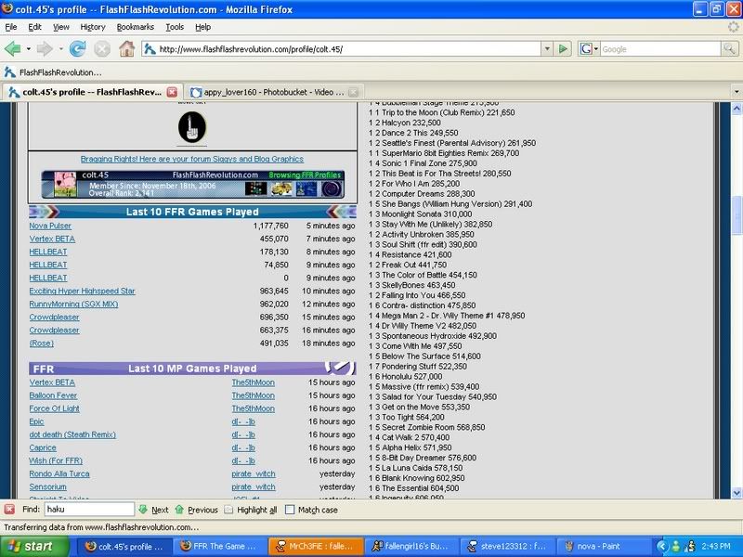Click the page scrollbar up arrow
743x557 pixels.
point(736,109)
